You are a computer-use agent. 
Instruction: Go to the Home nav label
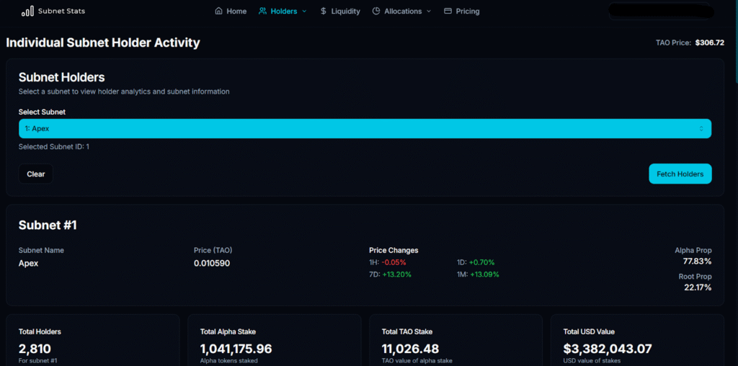236,12
